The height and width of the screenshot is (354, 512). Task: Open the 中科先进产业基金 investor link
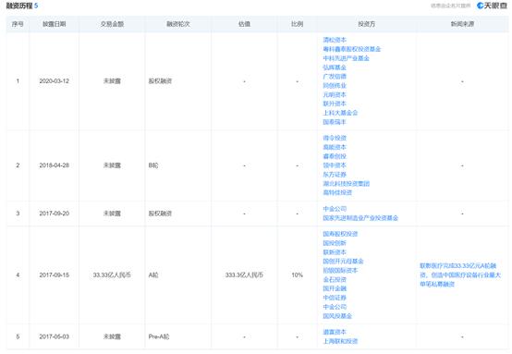click(x=346, y=58)
